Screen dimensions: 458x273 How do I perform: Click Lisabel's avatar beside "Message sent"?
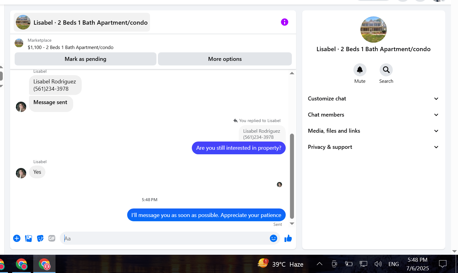pos(21,107)
